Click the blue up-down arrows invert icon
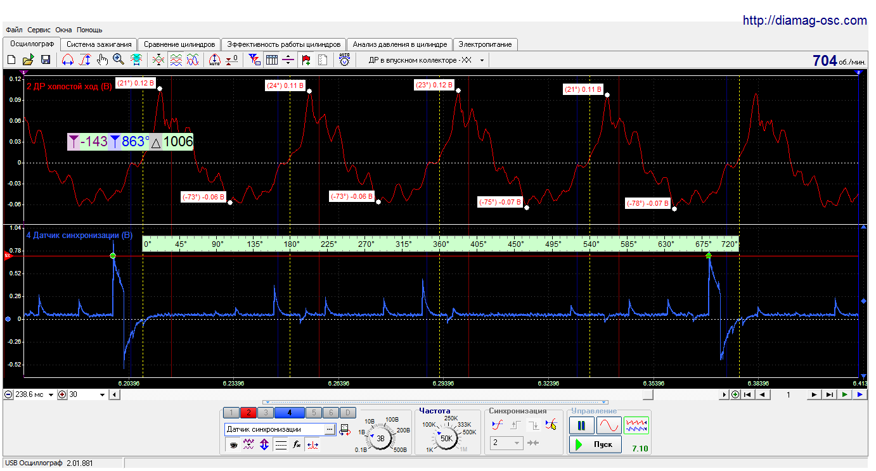Image resolution: width=876 pixels, height=471 pixels. click(264, 445)
